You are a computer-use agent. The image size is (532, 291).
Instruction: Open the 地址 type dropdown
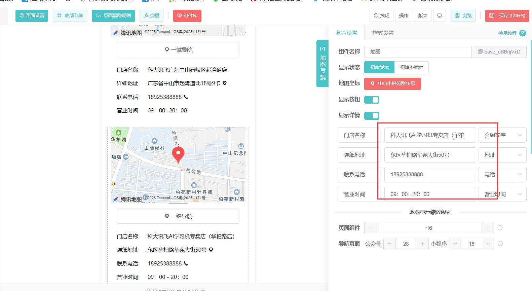pos(502,155)
